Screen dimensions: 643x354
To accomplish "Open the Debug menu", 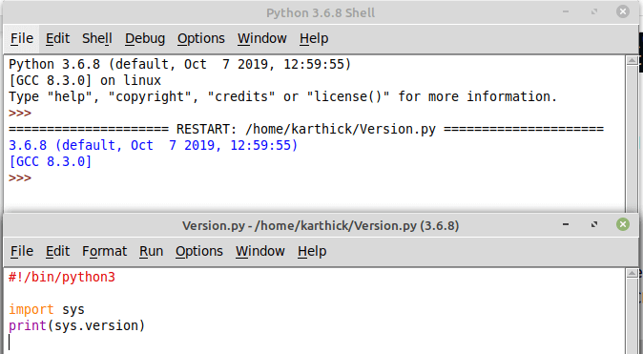I will [145, 38].
